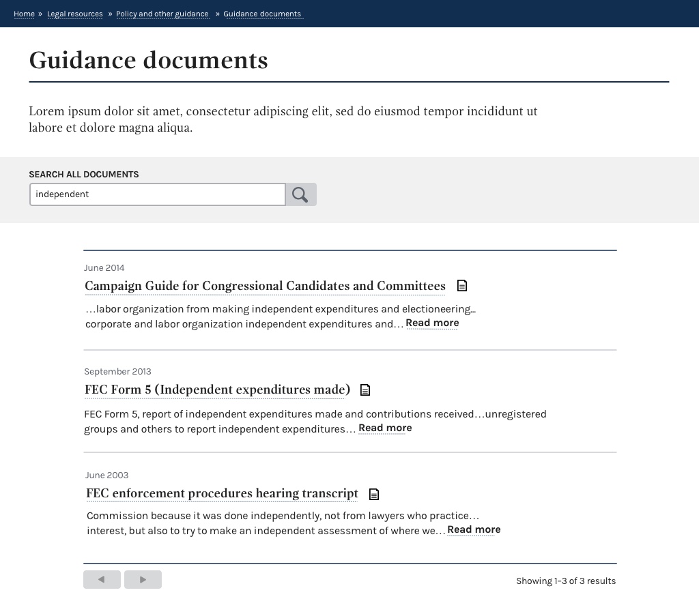The width and height of the screenshot is (699, 614).
Task: Open the Home breadcrumb link
Action: (24, 14)
